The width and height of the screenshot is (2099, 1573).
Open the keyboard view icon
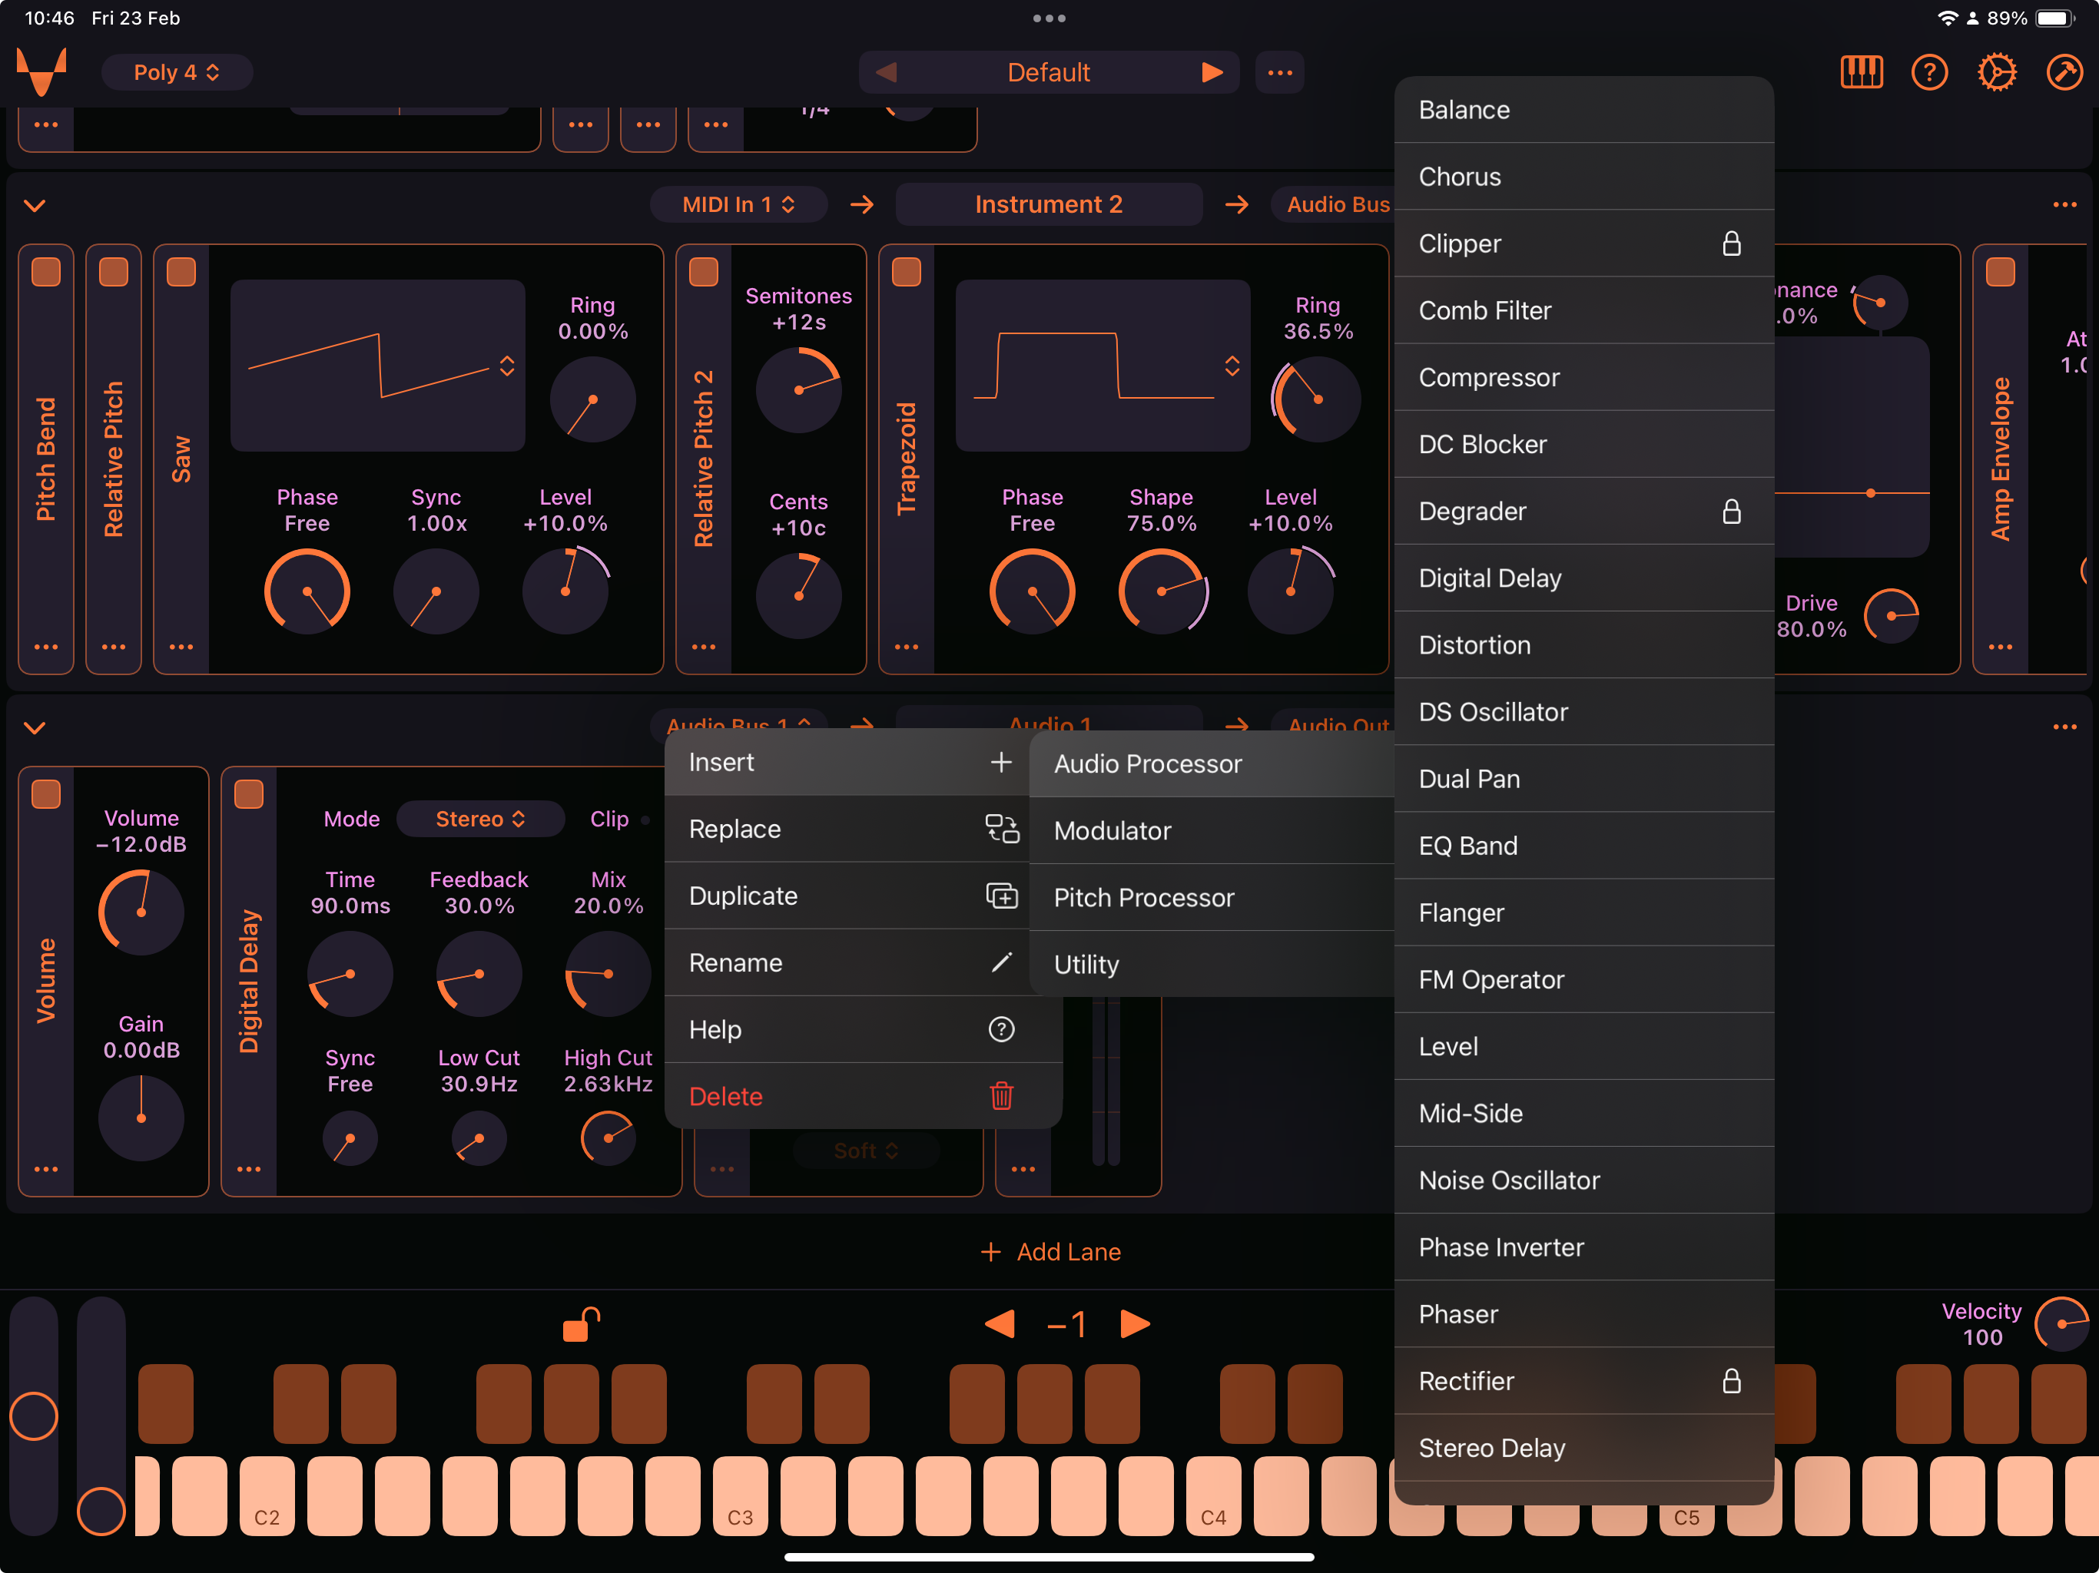click(x=1861, y=72)
